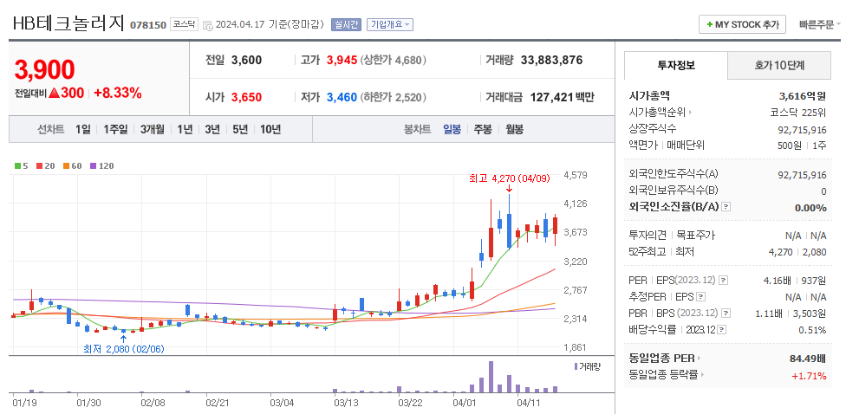Select the 10년 line chart period
This screenshot has height=414, width=846.
coord(270,129)
